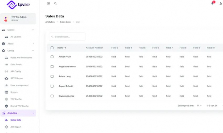Click the Roles And Permission icon
Viewport: 223px width, 133px height.
(6, 58)
